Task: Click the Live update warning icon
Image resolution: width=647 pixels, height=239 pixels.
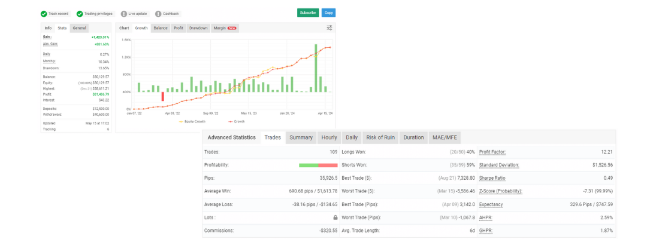Action: click(123, 13)
